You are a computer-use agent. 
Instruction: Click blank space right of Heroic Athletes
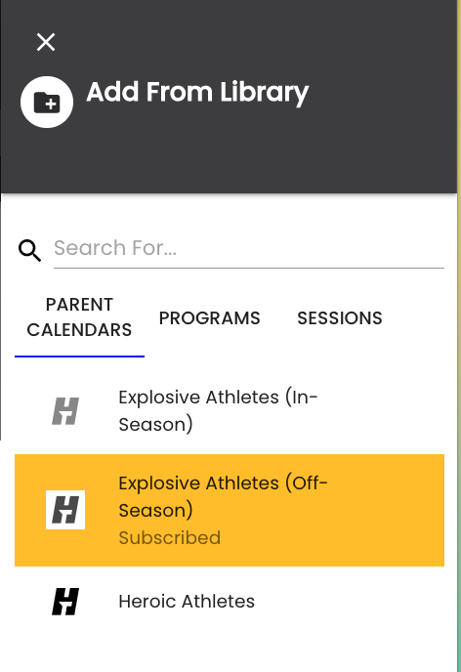coord(350,602)
